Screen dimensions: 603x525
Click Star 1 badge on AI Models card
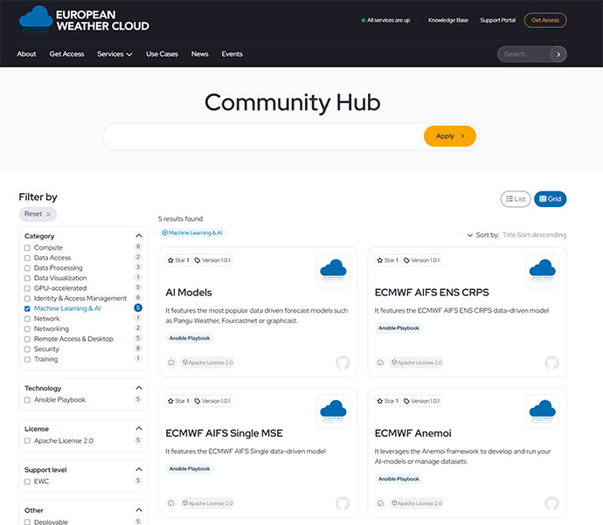click(178, 260)
